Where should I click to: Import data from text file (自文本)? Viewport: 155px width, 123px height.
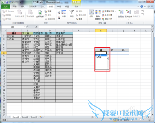pos(7,19)
